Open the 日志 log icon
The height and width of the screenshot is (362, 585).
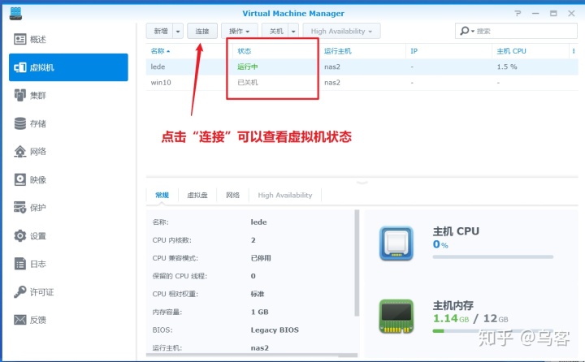point(20,264)
